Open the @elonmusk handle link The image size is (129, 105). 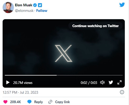[24, 11]
